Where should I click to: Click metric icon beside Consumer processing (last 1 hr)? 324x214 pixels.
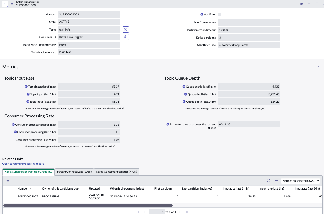point(15,132)
